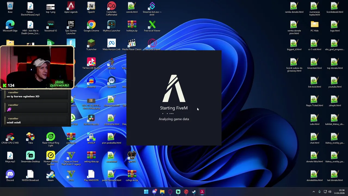348x196 pixels.
Task: Select FiveM taskbar icon
Action: pyautogui.click(x=202, y=192)
